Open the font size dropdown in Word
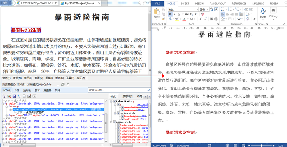 [208, 9]
